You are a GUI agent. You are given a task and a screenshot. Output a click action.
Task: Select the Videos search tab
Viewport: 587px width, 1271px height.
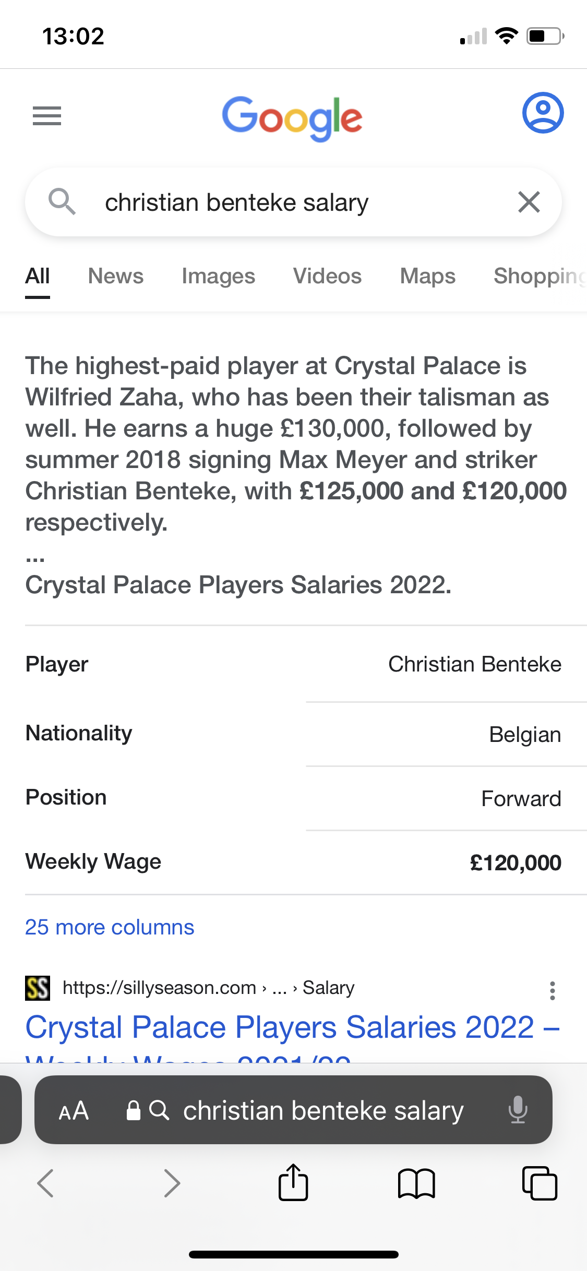coord(327,276)
